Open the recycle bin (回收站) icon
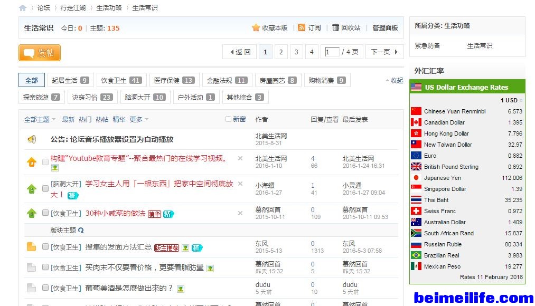 tap(335, 28)
